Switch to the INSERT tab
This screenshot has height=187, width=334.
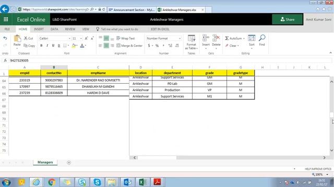click(x=39, y=29)
